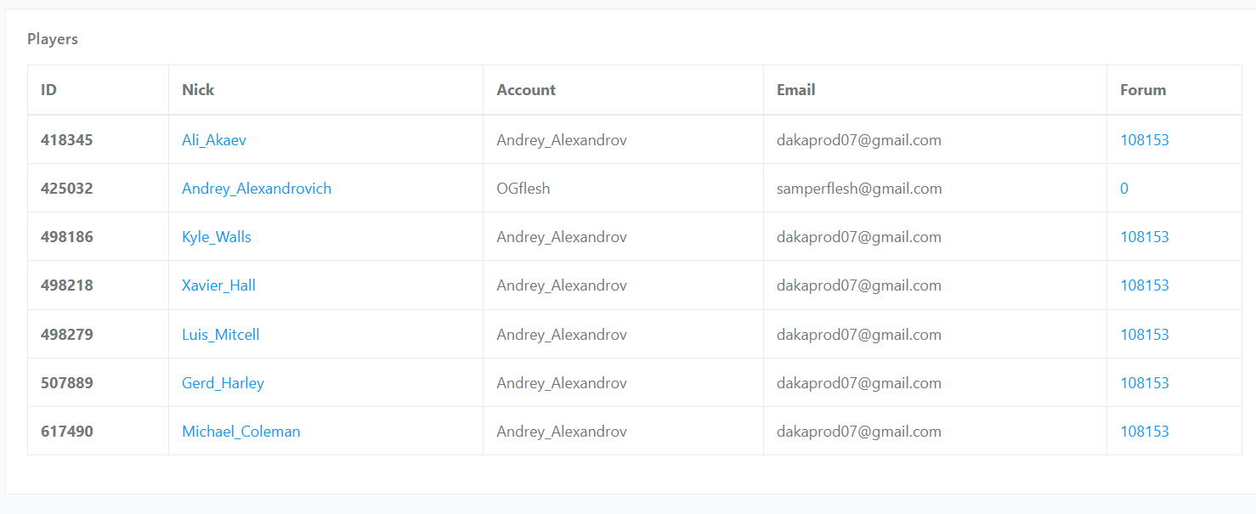Open the Ali_Akaev player profile link
The height and width of the screenshot is (514, 1256).
coord(214,140)
